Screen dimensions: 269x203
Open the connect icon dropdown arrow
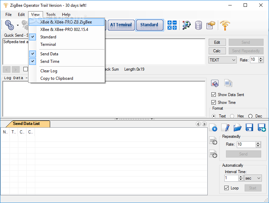(18, 25)
